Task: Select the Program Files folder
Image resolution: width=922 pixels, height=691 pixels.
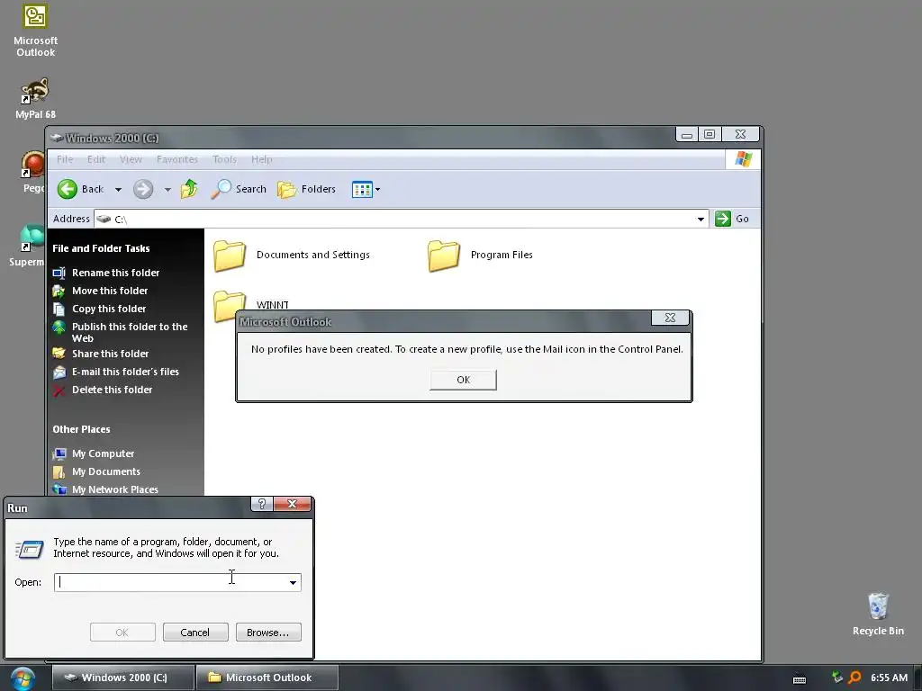Action: tap(481, 255)
